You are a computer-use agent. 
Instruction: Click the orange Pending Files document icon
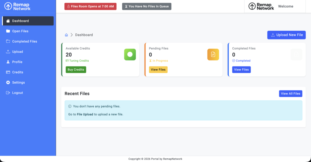213,54
